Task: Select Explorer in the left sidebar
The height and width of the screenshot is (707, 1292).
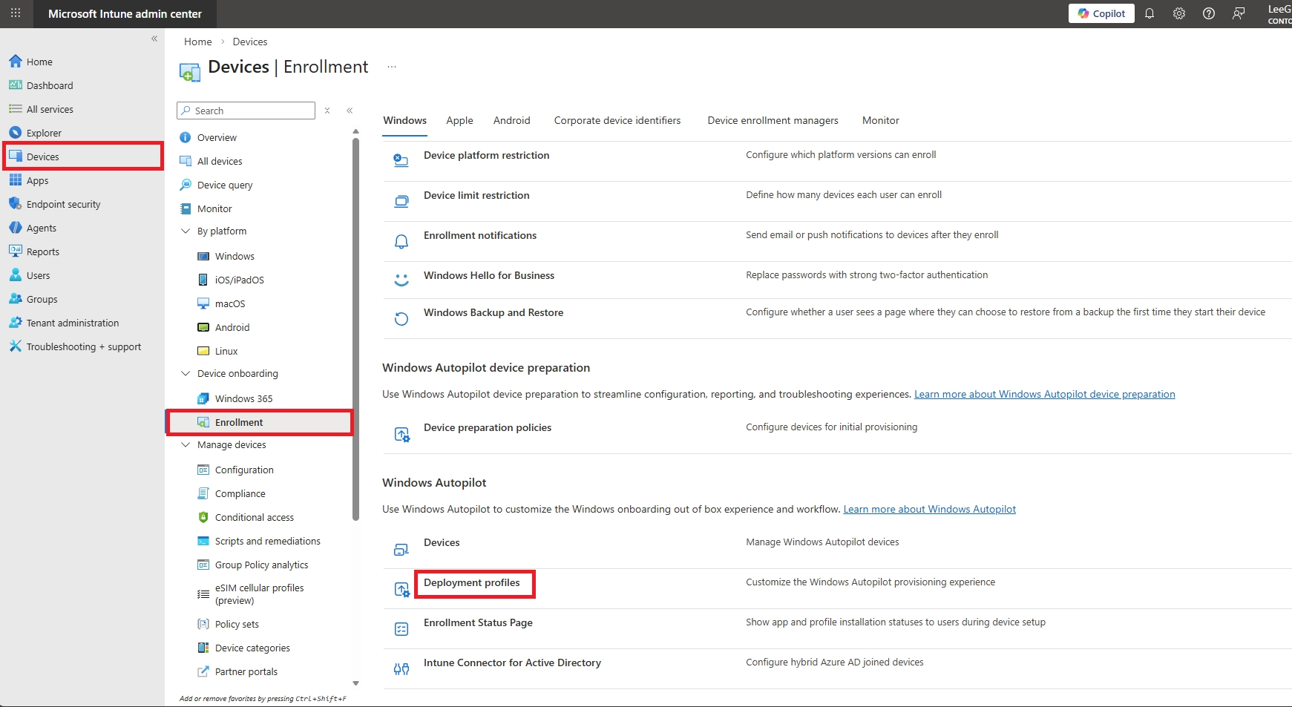Action: pos(45,133)
